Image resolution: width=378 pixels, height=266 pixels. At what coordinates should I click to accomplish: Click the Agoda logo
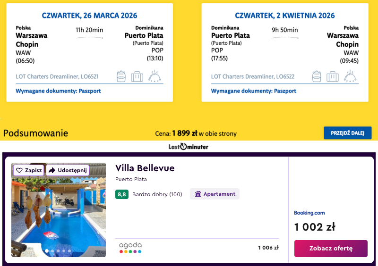130,248
